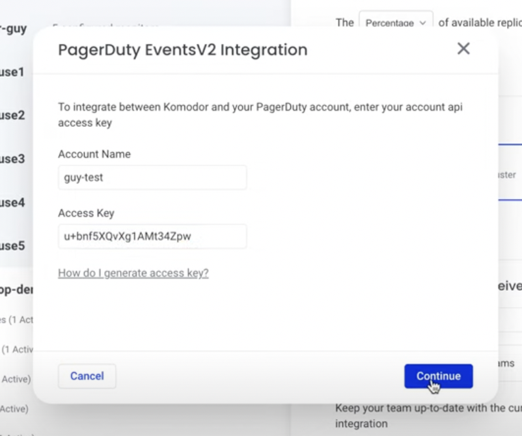This screenshot has height=436, width=522.
Task: Select the 'use2' item in the background list
Action: tap(12, 115)
